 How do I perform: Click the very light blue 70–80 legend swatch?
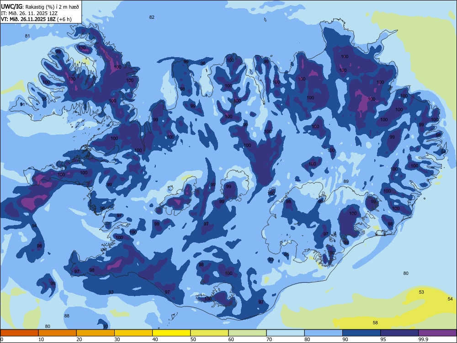pyautogui.click(x=285, y=333)
